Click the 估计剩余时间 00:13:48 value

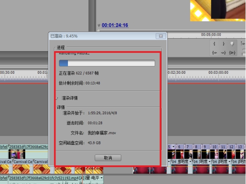coord(93,83)
